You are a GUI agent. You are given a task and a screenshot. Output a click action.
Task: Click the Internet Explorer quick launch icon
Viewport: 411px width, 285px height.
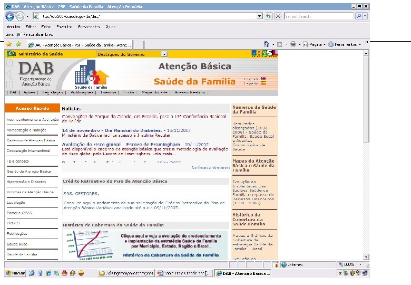[48, 273]
